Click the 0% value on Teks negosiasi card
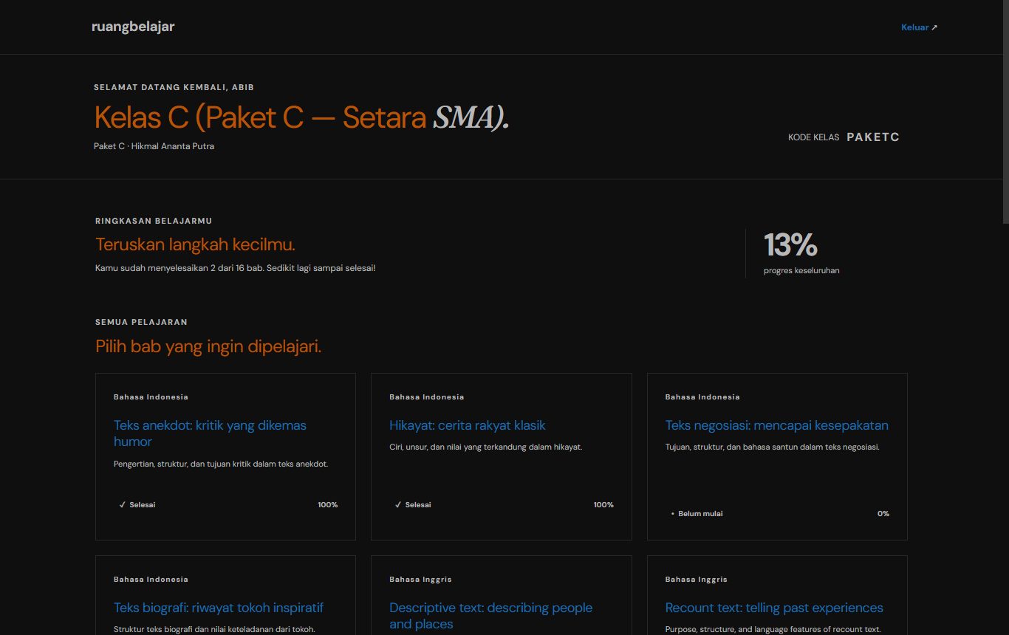Viewport: 1009px width, 635px height. (883, 514)
